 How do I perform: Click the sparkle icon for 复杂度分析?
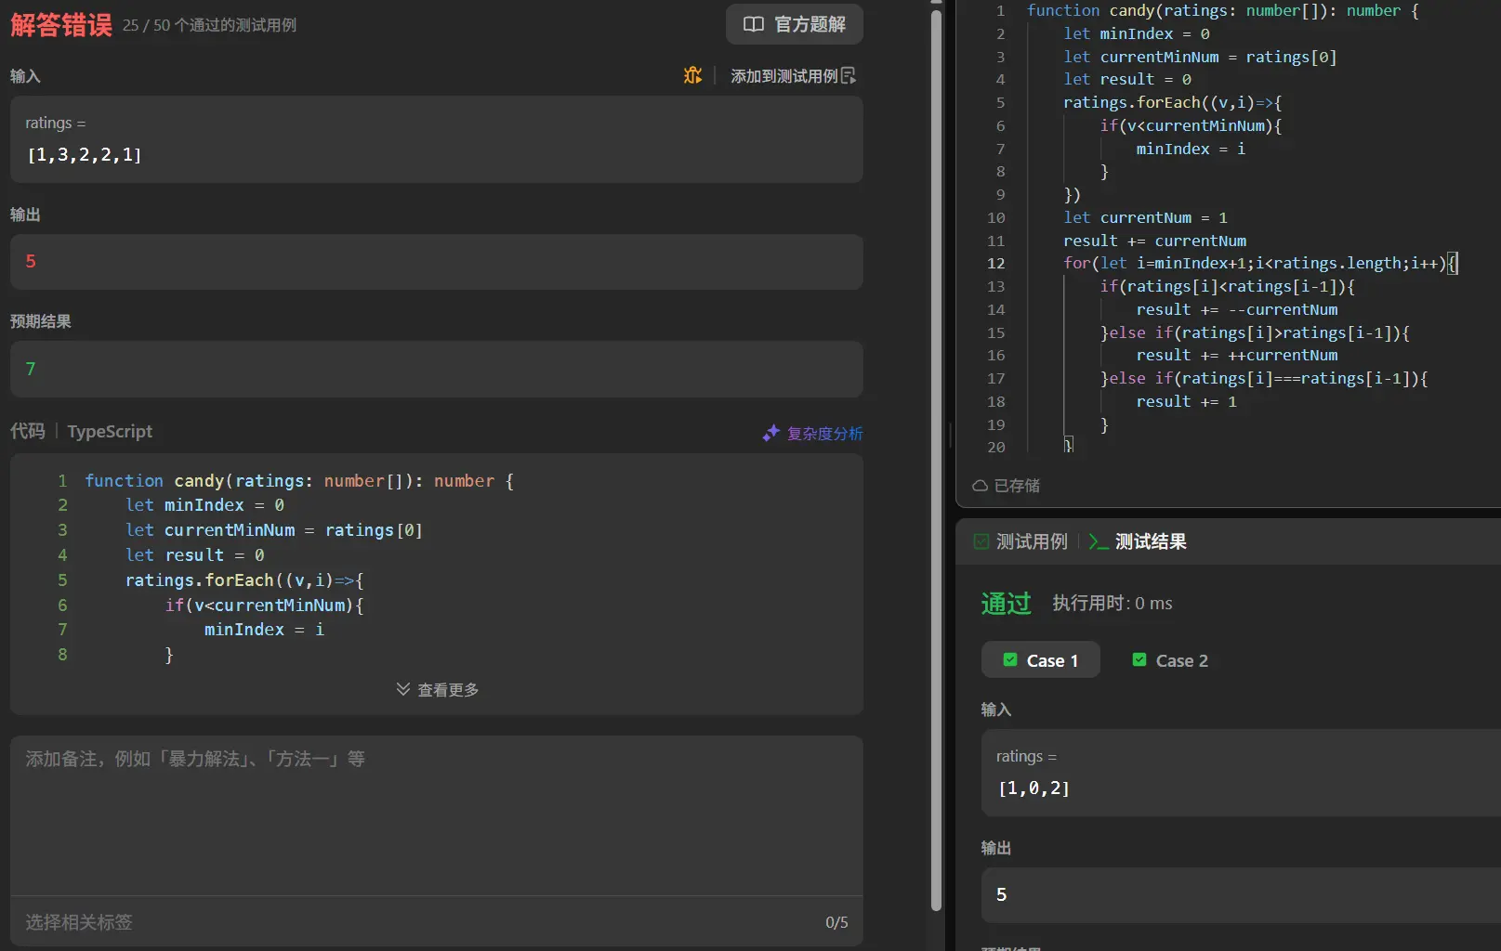770,433
